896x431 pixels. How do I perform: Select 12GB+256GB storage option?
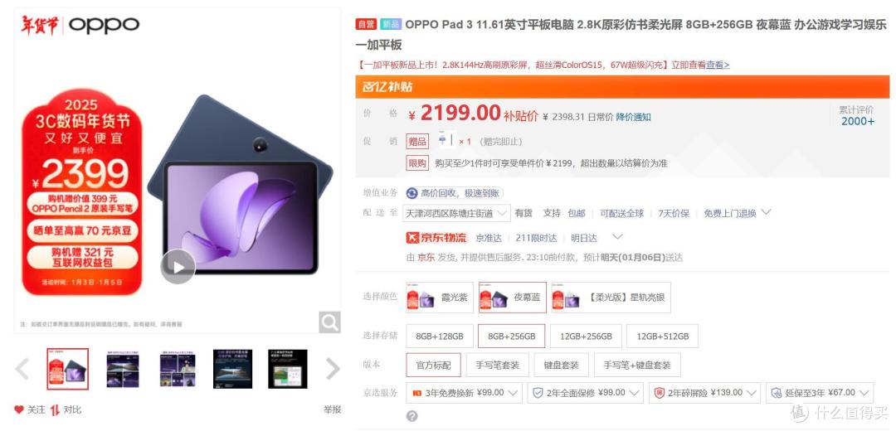pos(586,337)
